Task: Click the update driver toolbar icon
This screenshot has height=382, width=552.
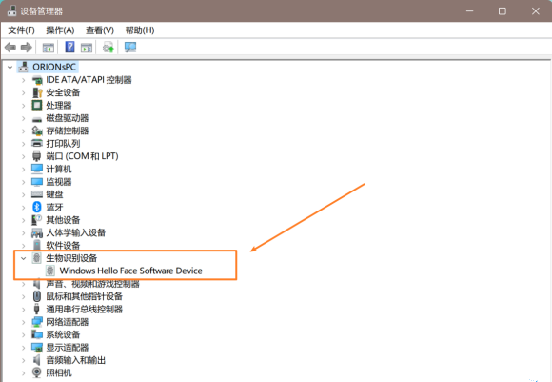Action: pyautogui.click(x=108, y=47)
